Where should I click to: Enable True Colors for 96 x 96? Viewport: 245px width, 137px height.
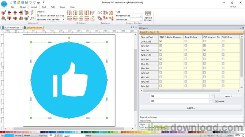[186, 64]
